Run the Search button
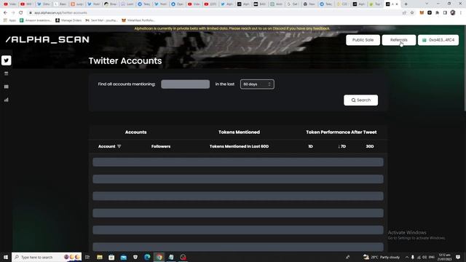 point(361,100)
